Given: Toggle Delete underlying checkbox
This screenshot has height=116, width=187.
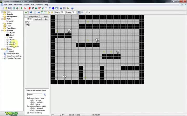Looking at the screenshot, I should click(28, 113).
